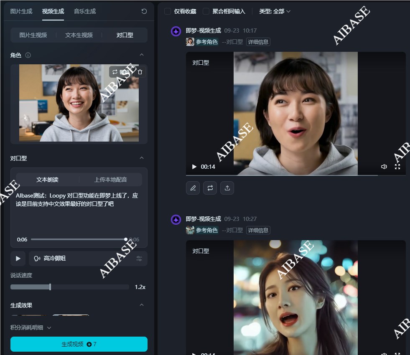Image resolution: width=410 pixels, height=355 pixels.
Task: Open 参考角色 thumbnail of the 10:27 post
Action: (190, 230)
